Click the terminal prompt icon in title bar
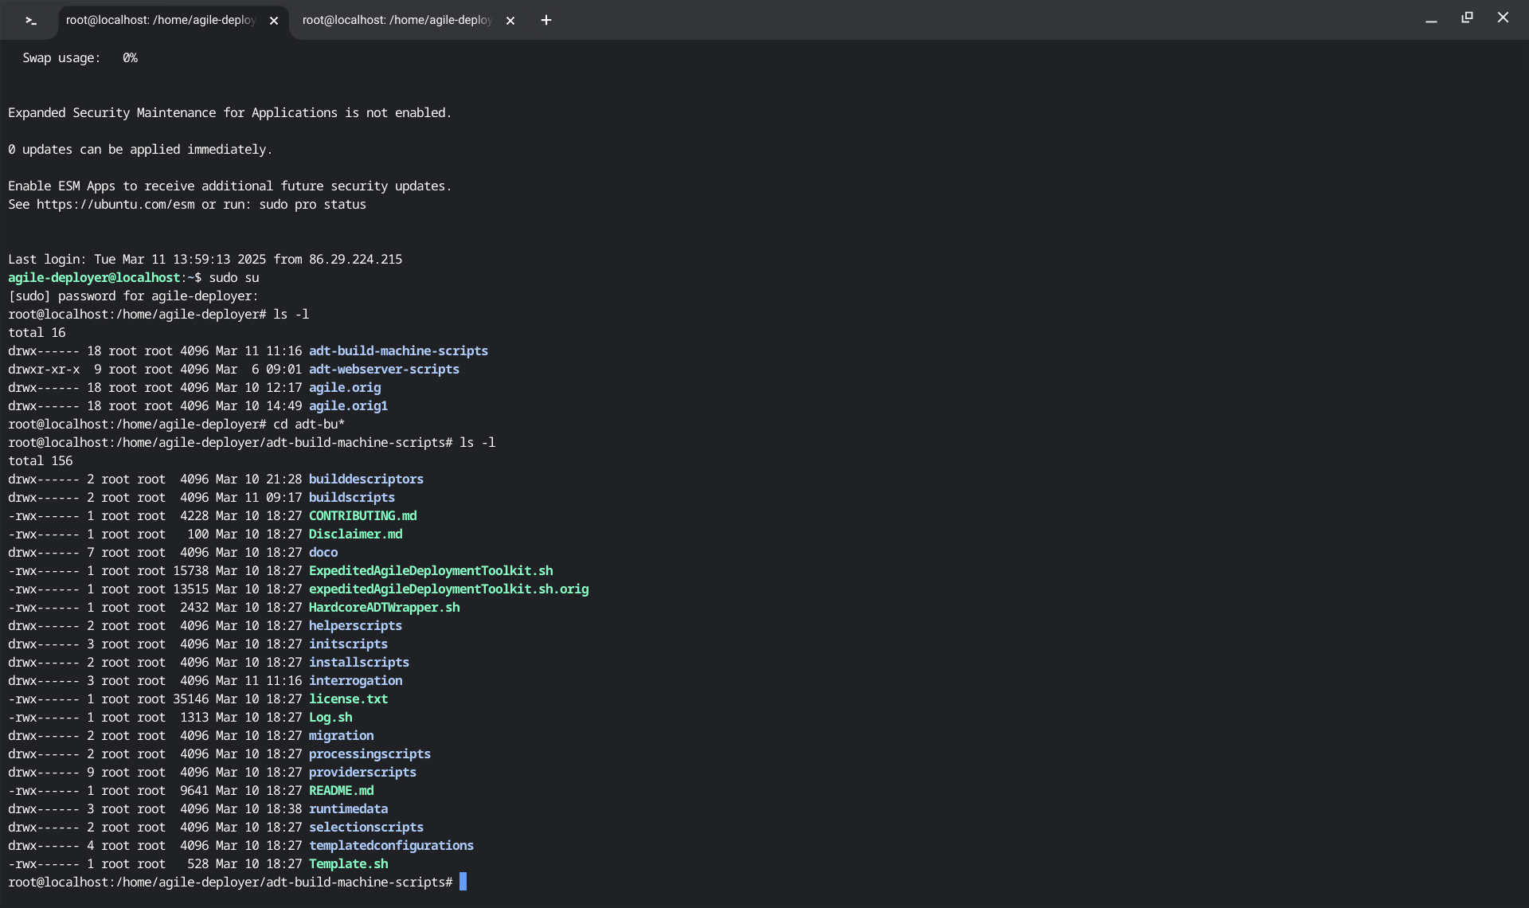Screen dimensions: 1529x908 [30, 20]
